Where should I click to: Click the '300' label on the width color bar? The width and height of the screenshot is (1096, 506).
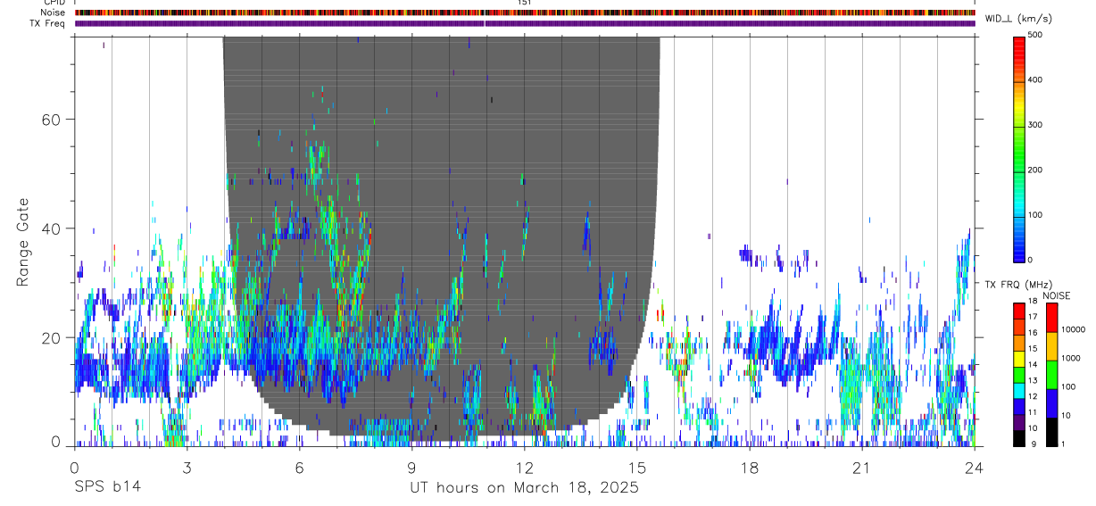[x=1034, y=125]
